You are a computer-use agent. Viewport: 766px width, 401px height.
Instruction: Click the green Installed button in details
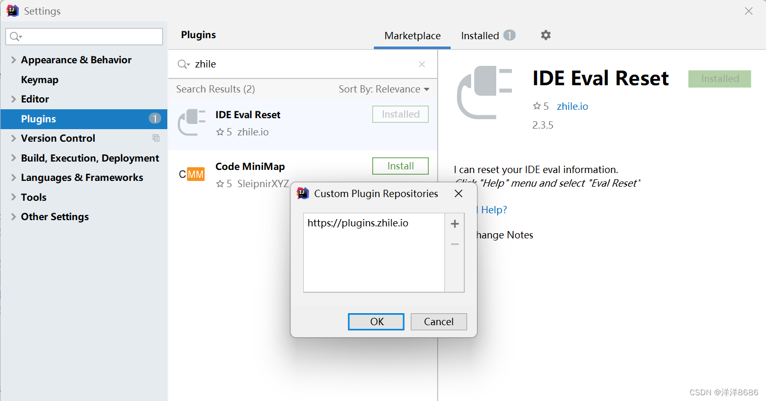point(719,79)
